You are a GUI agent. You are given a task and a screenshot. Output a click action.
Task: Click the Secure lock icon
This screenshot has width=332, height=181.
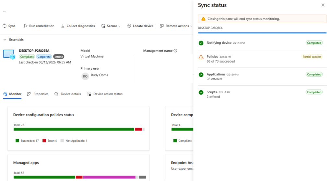click(103, 26)
